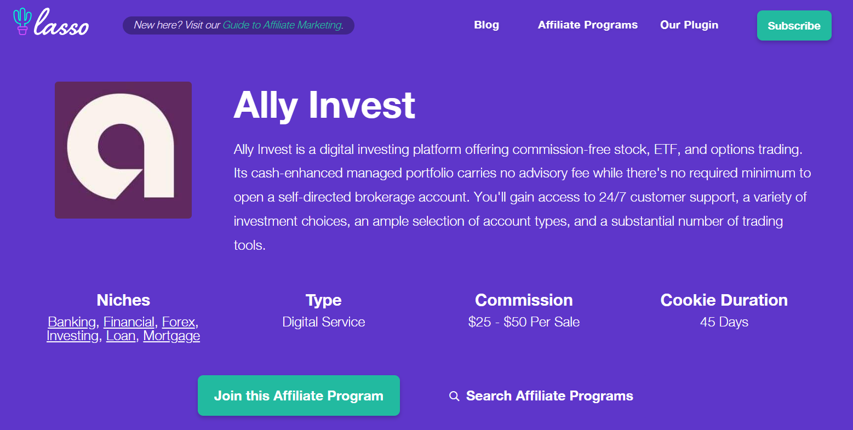
Task: Select the Financial niche link
Action: [x=129, y=322]
